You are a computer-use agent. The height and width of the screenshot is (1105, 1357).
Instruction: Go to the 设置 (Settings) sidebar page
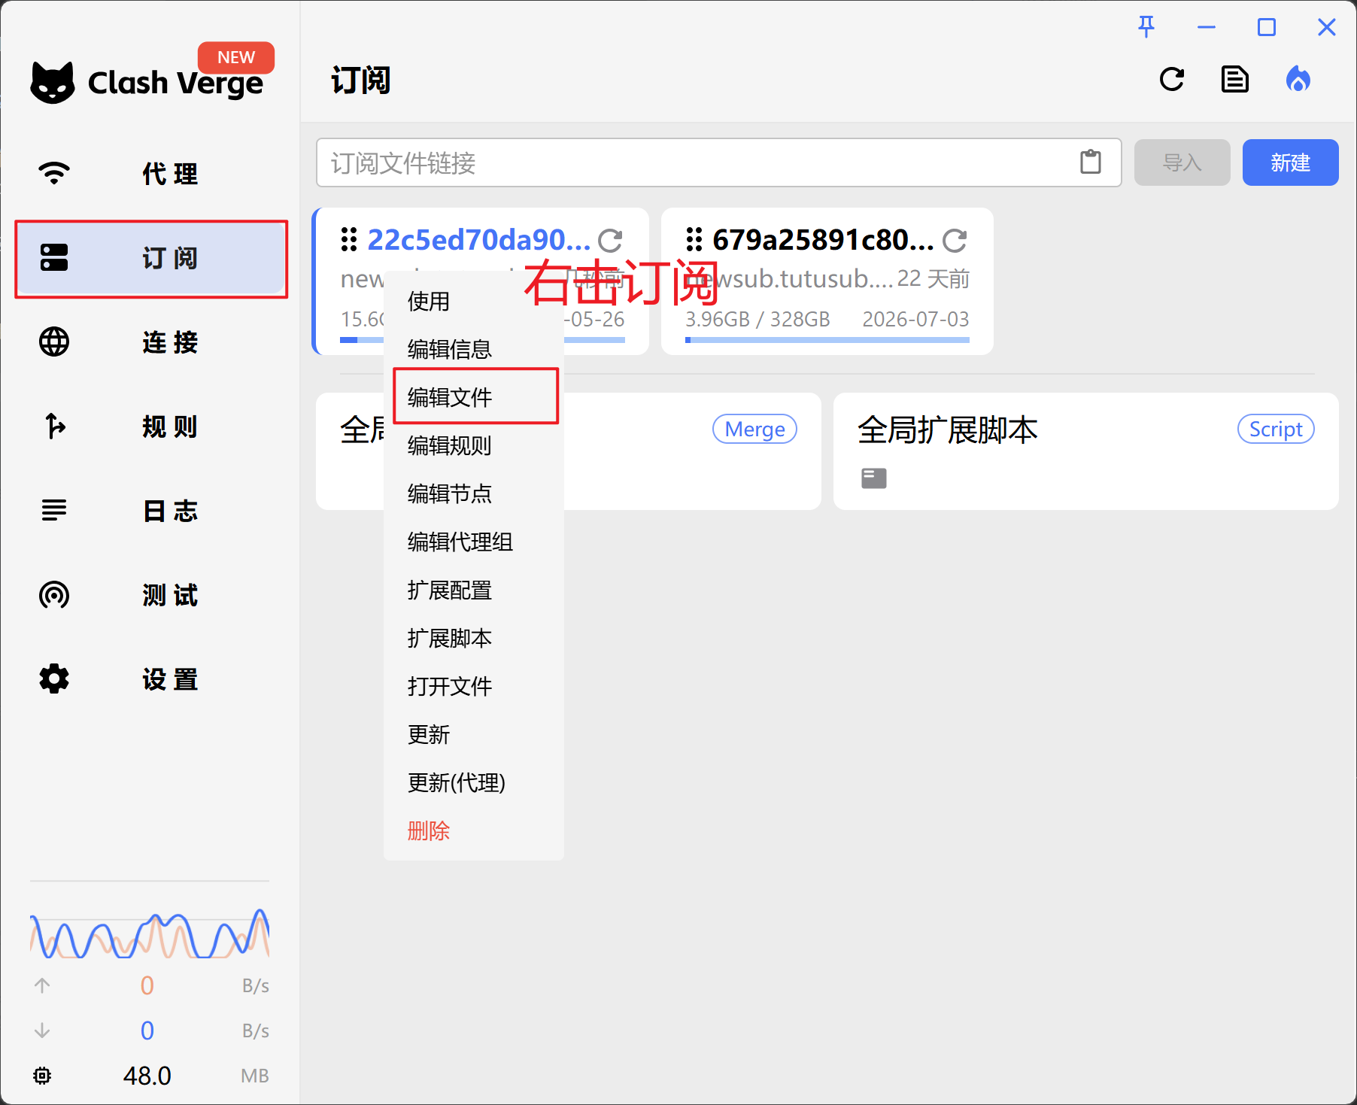coord(150,679)
